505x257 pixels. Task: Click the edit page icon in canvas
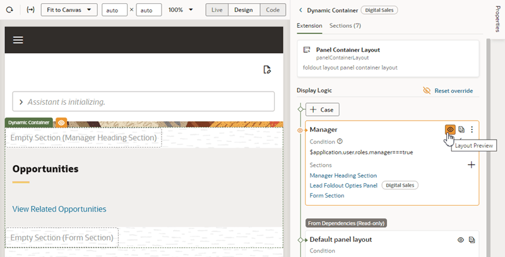tap(267, 69)
